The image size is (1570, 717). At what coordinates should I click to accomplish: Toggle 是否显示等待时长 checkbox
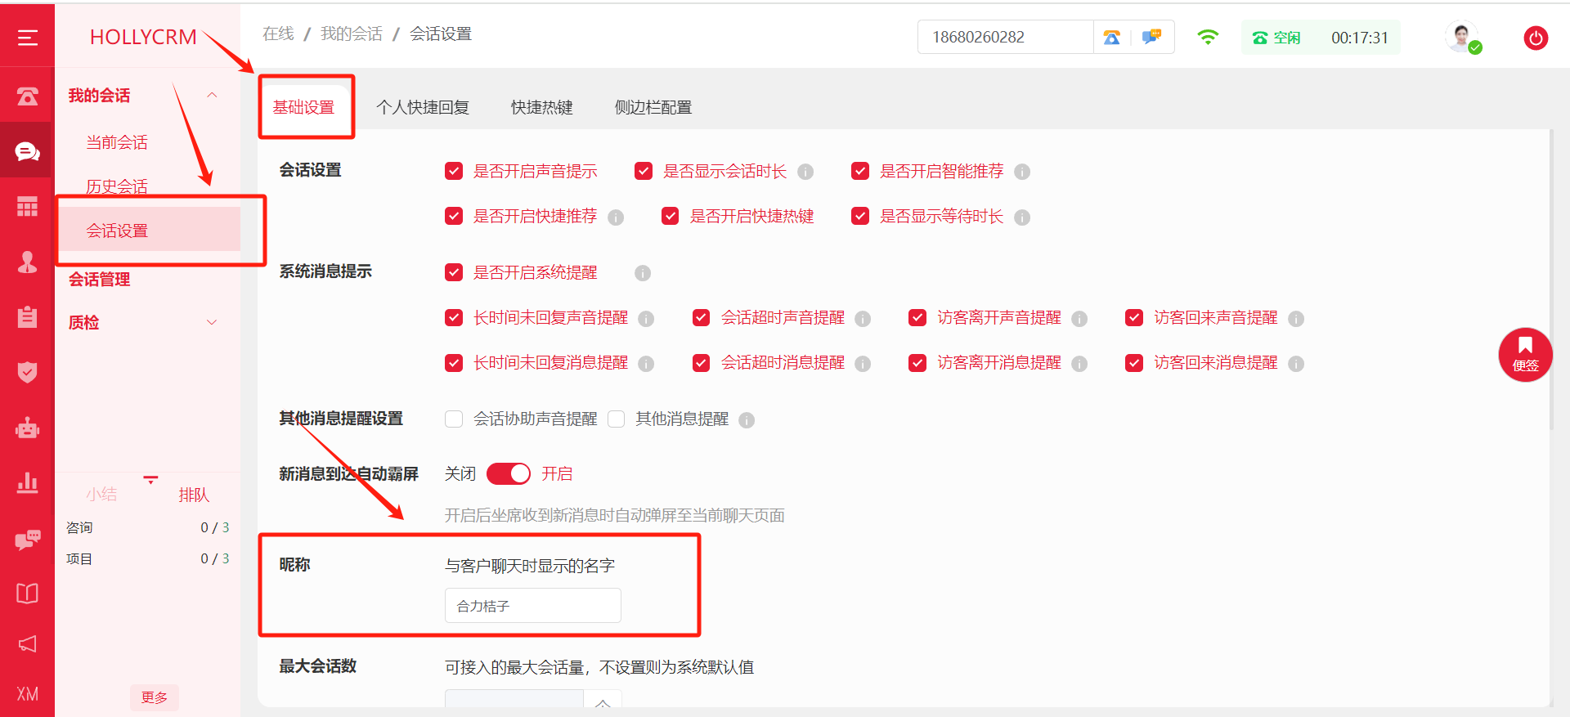pos(860,216)
